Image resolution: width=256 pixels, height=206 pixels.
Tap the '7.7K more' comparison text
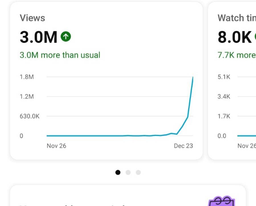[x=236, y=55]
